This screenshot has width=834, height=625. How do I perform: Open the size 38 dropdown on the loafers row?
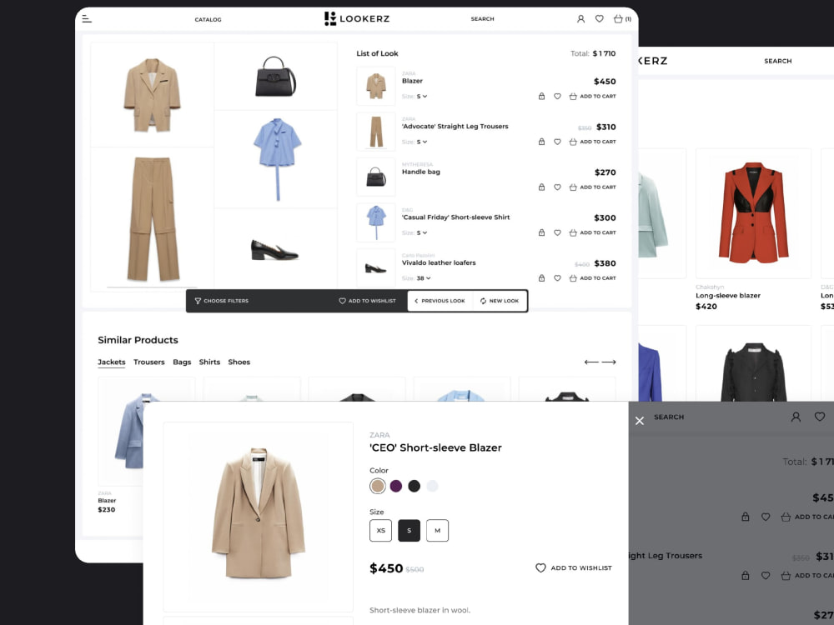(424, 278)
